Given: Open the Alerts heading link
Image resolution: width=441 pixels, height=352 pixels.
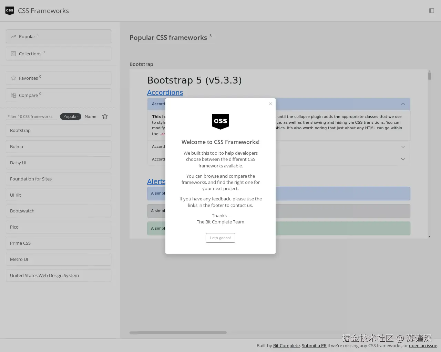Looking at the screenshot, I should [x=156, y=181].
